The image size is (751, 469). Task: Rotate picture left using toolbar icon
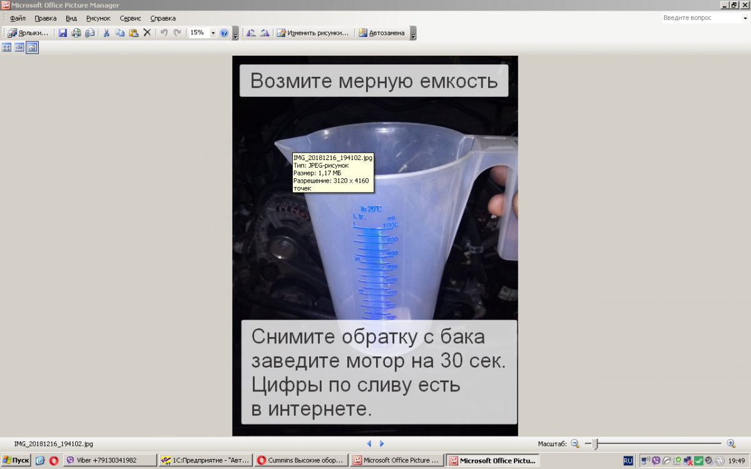point(251,33)
